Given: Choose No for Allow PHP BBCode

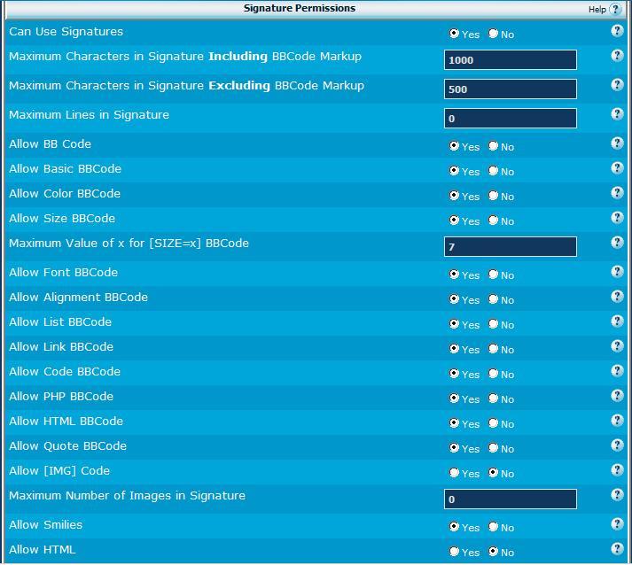Looking at the screenshot, I should click(494, 399).
